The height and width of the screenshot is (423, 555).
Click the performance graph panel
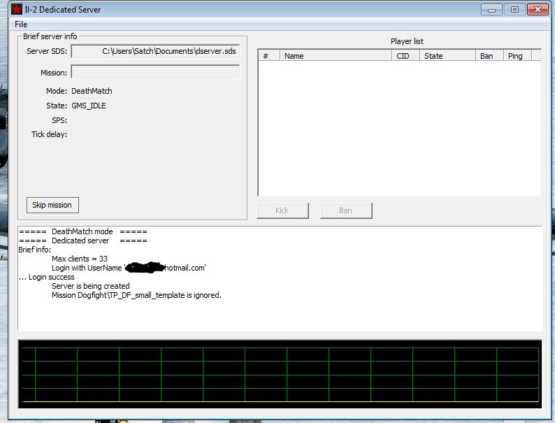click(x=280, y=374)
